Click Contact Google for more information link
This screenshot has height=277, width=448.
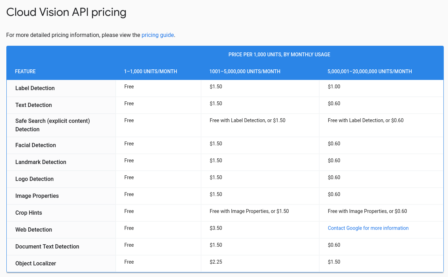tap(368, 228)
